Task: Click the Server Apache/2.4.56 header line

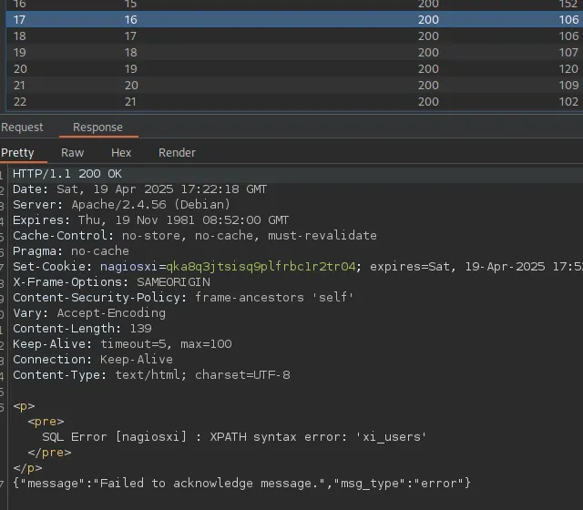Action: tap(121, 205)
